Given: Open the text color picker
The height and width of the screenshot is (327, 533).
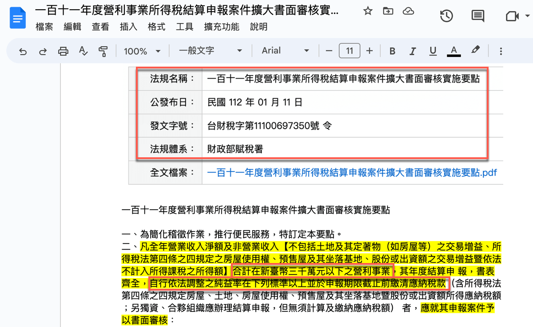Looking at the screenshot, I should point(453,51).
